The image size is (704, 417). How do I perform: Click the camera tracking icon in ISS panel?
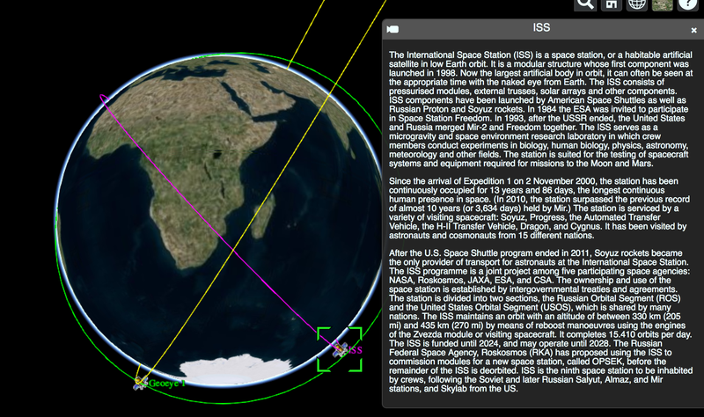pos(393,29)
